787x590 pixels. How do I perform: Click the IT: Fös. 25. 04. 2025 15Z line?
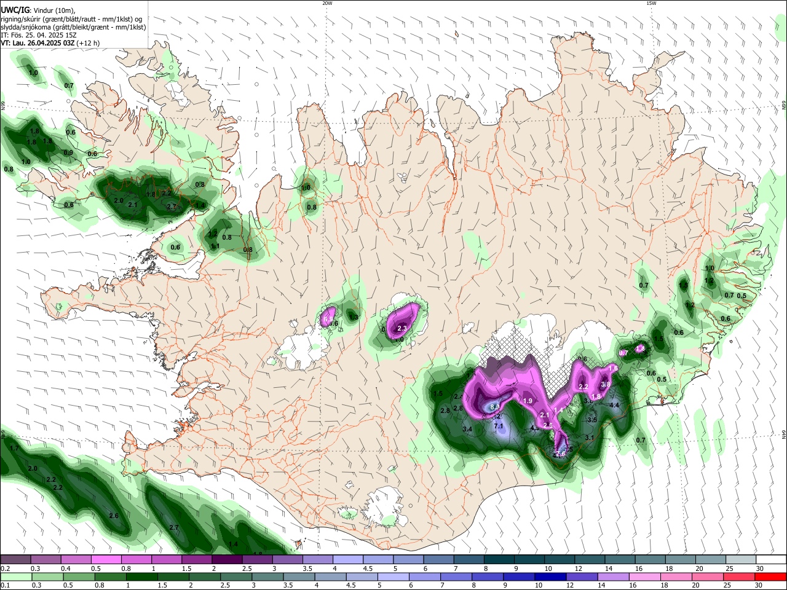tap(38, 35)
